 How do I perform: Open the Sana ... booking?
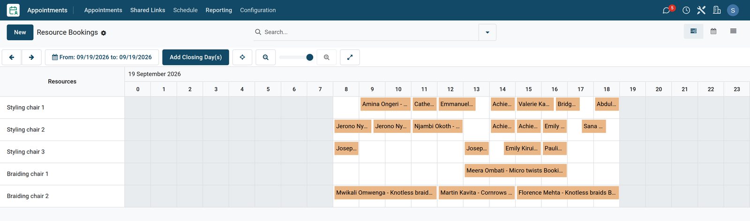click(593, 126)
